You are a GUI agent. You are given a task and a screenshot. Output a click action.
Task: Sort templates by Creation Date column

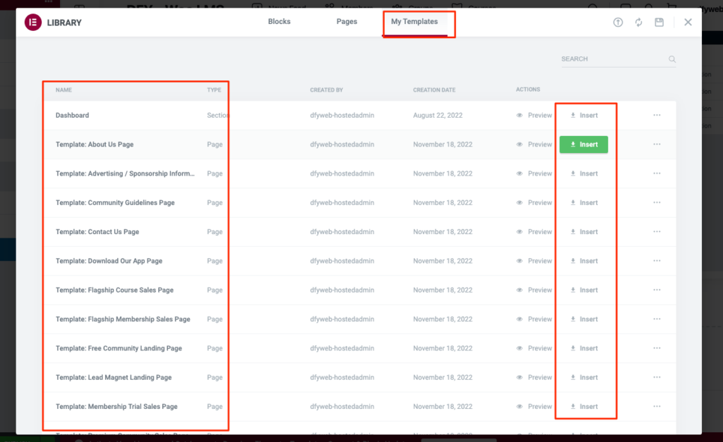(x=434, y=90)
